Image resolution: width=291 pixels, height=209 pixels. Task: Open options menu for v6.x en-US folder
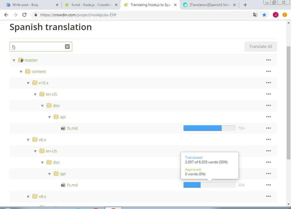click(268, 151)
